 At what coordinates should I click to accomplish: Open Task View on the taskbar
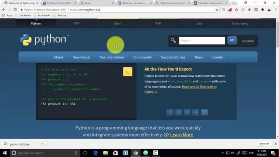point(85,153)
